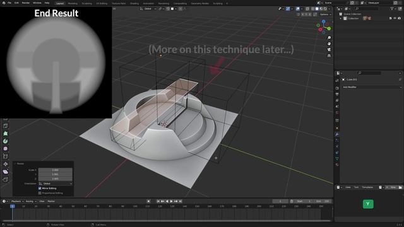
Task: Toggle viewport gizmos button
Action: click(x=288, y=9)
